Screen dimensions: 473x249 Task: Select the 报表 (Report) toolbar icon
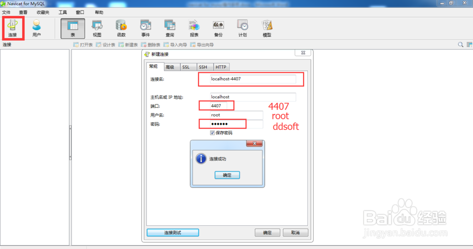tap(194, 28)
